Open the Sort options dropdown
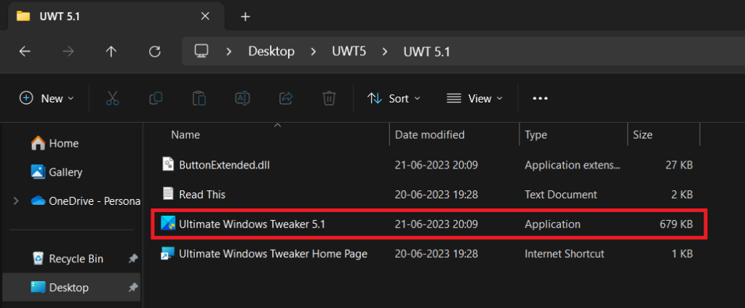 coord(394,98)
